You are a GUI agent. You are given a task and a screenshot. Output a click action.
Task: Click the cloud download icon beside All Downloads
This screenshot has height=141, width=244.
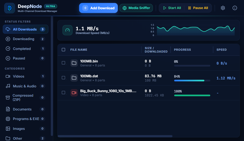tap(8, 29)
